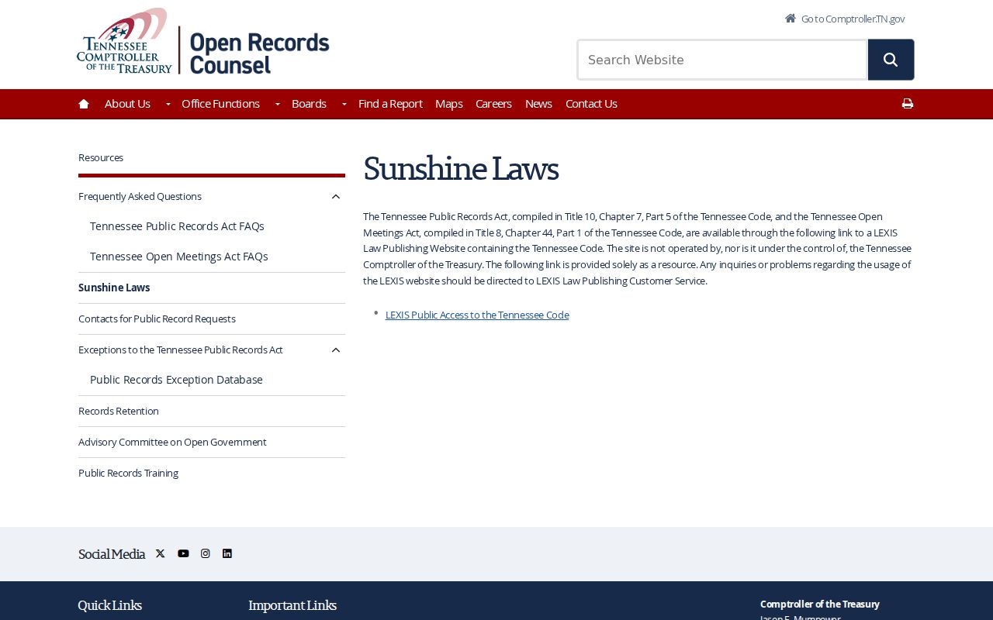Select News in the navigation bar
Image resolution: width=993 pixels, height=620 pixels.
point(538,104)
